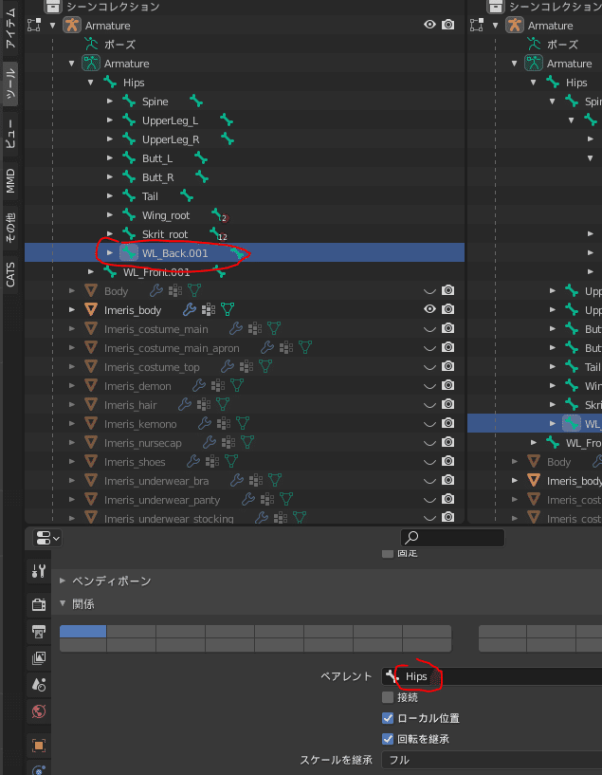Viewport: 602px width, 775px height.
Task: Click the child bone icon right of UpperLeg_L
Action: click(227, 120)
